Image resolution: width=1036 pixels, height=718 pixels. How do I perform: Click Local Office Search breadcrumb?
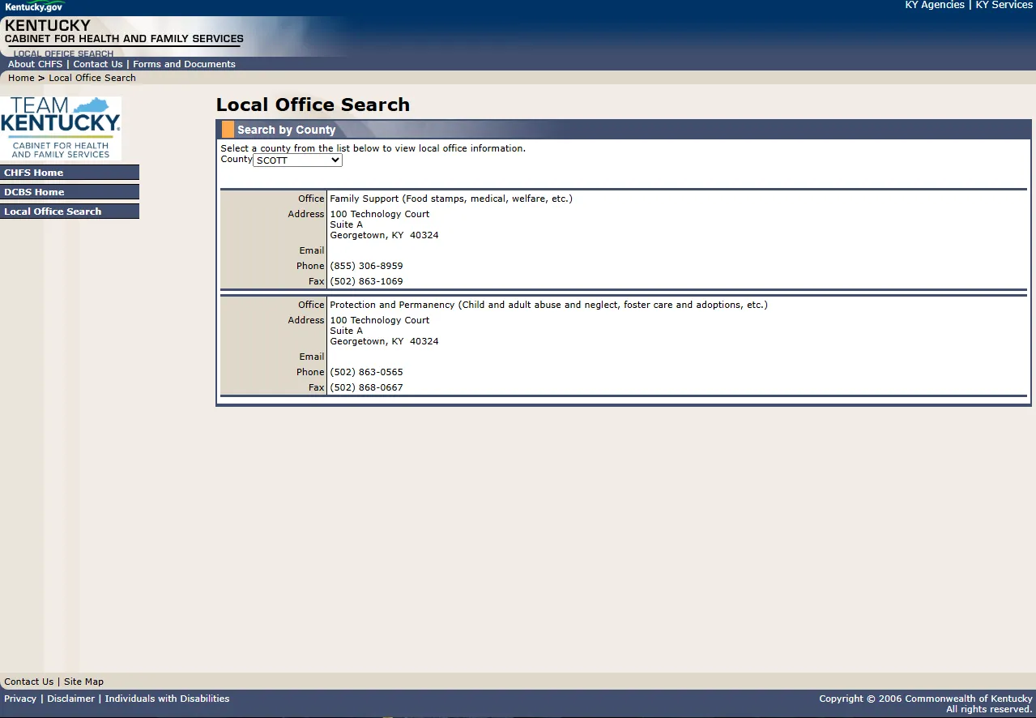[92, 78]
